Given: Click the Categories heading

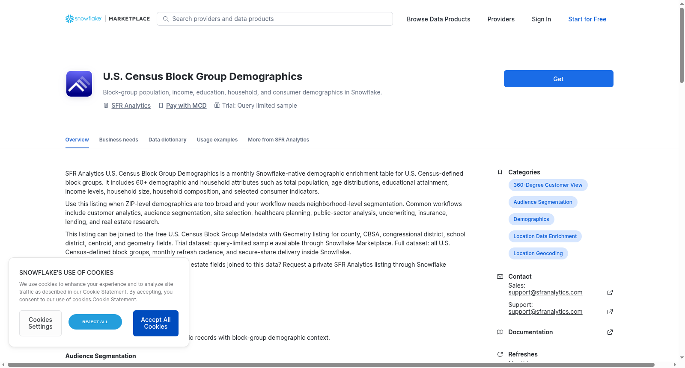Looking at the screenshot, I should tap(524, 172).
